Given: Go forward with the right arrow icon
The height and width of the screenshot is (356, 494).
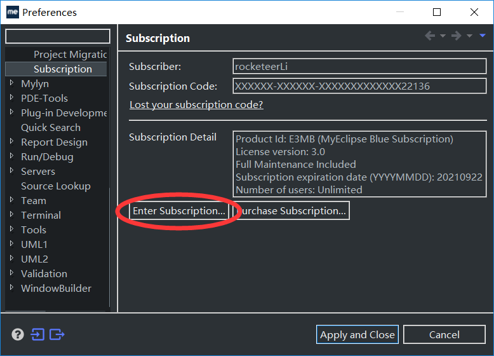Looking at the screenshot, I should [x=456, y=36].
